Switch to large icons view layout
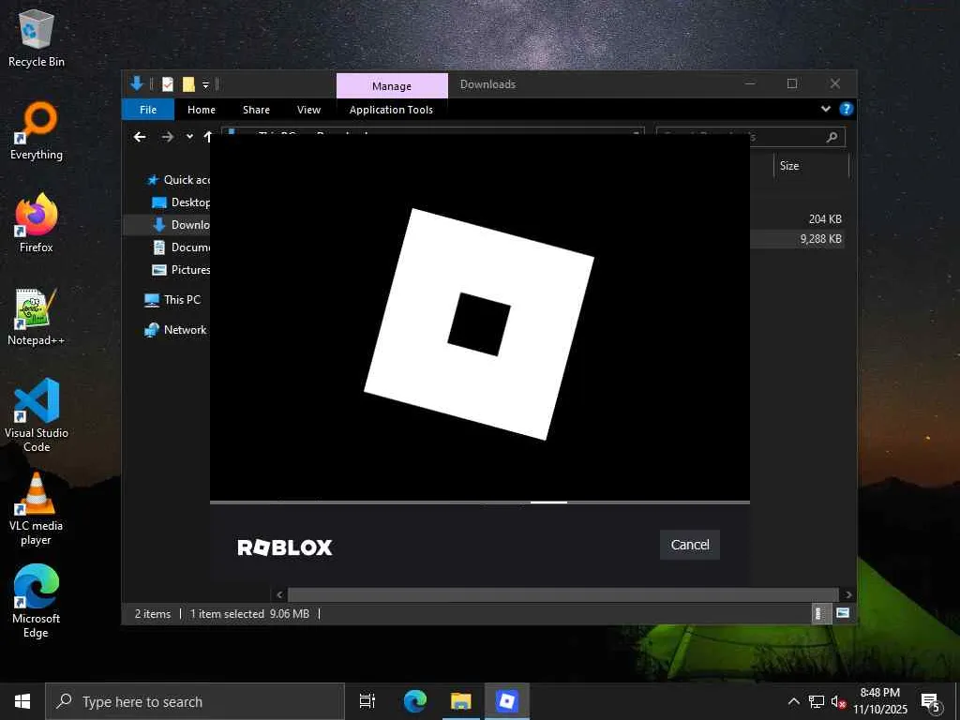This screenshot has height=720, width=960. tap(843, 613)
